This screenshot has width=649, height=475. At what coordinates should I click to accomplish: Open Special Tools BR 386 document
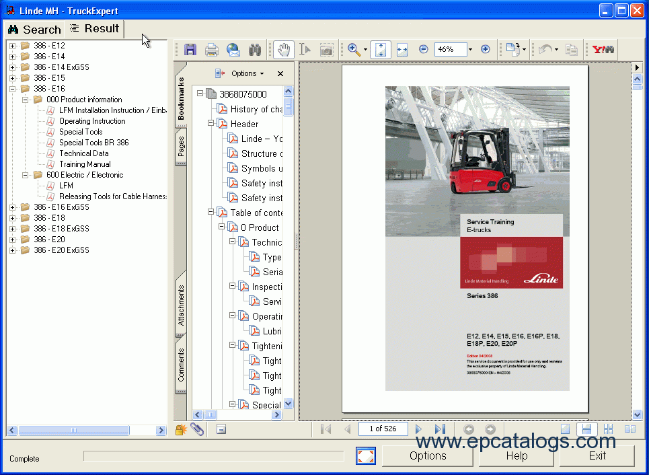click(94, 143)
